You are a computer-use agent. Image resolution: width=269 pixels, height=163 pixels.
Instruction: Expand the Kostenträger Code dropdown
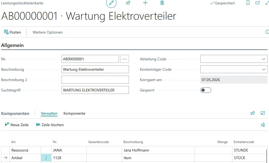(x=264, y=70)
